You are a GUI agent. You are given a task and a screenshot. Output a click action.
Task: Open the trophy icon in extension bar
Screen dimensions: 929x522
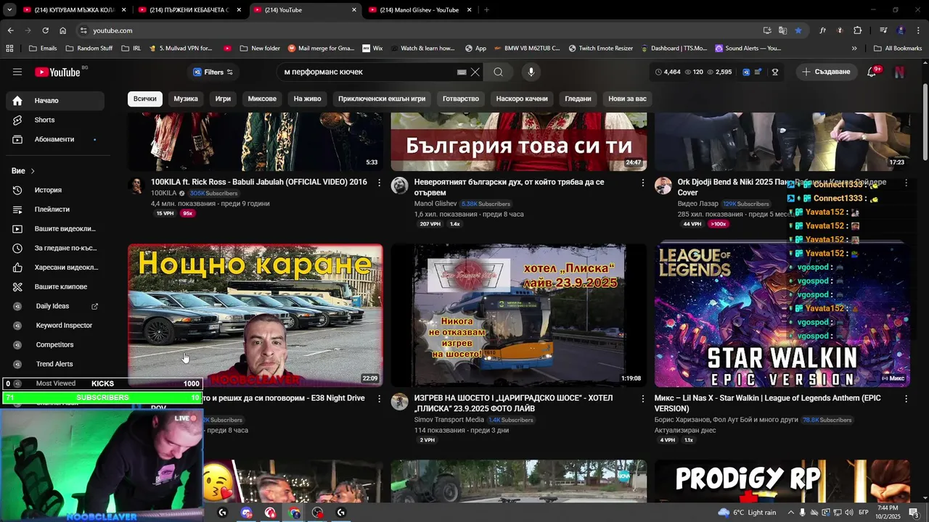pyautogui.click(x=775, y=72)
